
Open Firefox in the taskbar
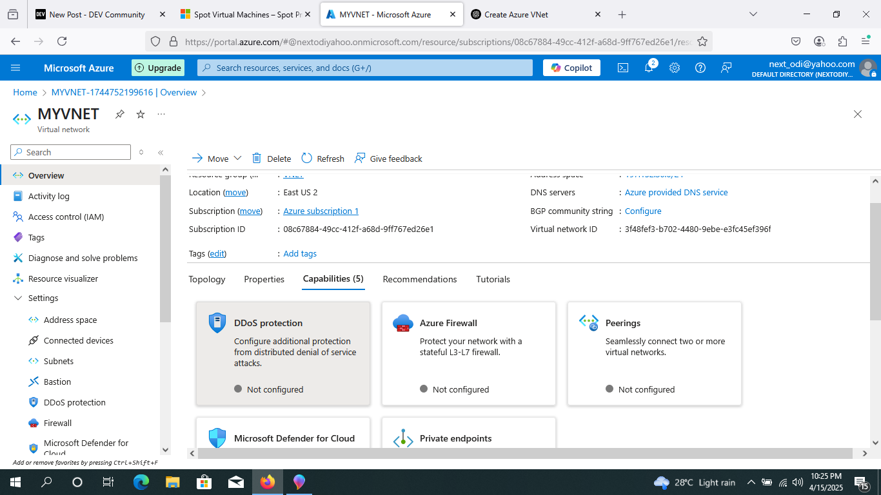(x=267, y=482)
